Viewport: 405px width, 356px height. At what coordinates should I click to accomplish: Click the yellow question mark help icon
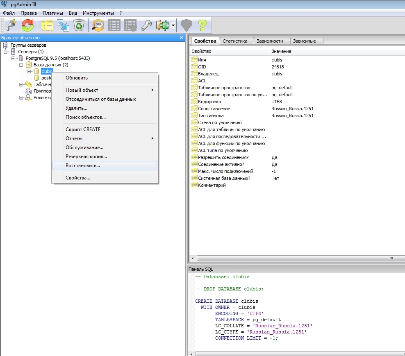click(x=202, y=25)
